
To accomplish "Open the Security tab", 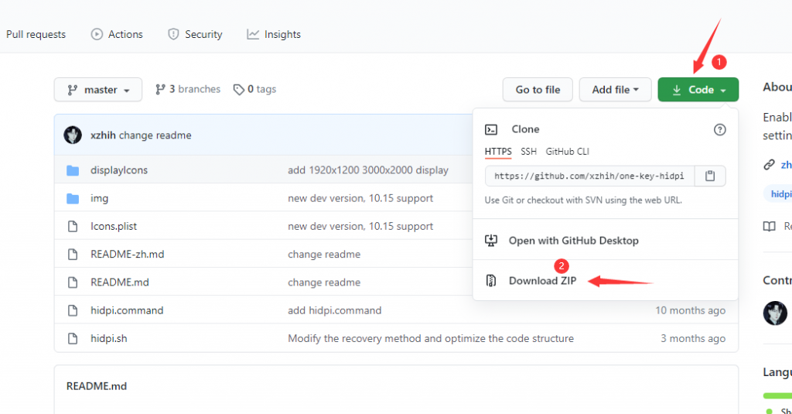I will point(195,34).
